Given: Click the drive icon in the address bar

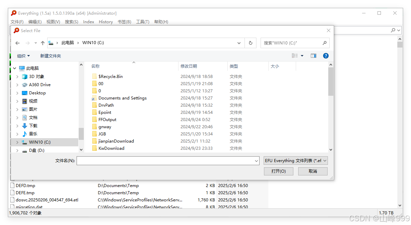Looking at the screenshot, I should pyautogui.click(x=51, y=43).
